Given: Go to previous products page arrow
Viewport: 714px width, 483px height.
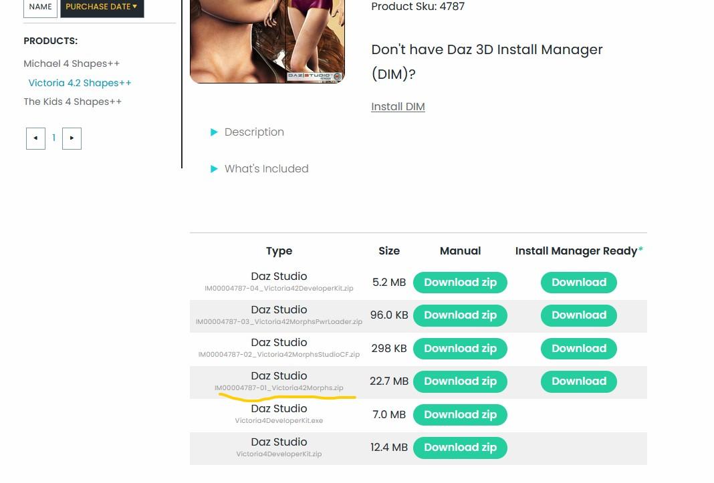Looking at the screenshot, I should [x=35, y=138].
